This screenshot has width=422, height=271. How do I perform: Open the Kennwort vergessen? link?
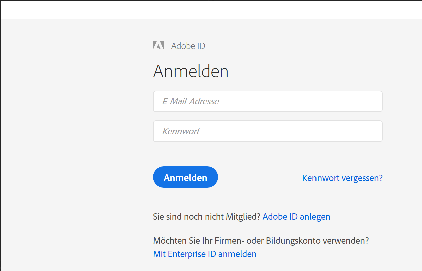[x=342, y=178]
